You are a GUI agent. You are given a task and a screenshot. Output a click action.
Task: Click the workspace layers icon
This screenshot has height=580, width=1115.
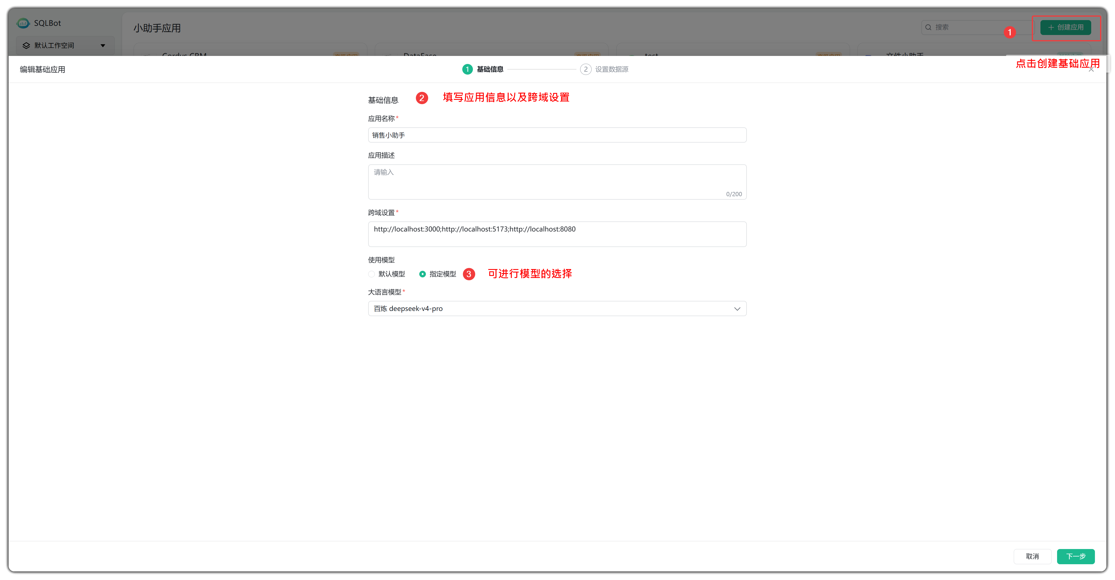[26, 45]
